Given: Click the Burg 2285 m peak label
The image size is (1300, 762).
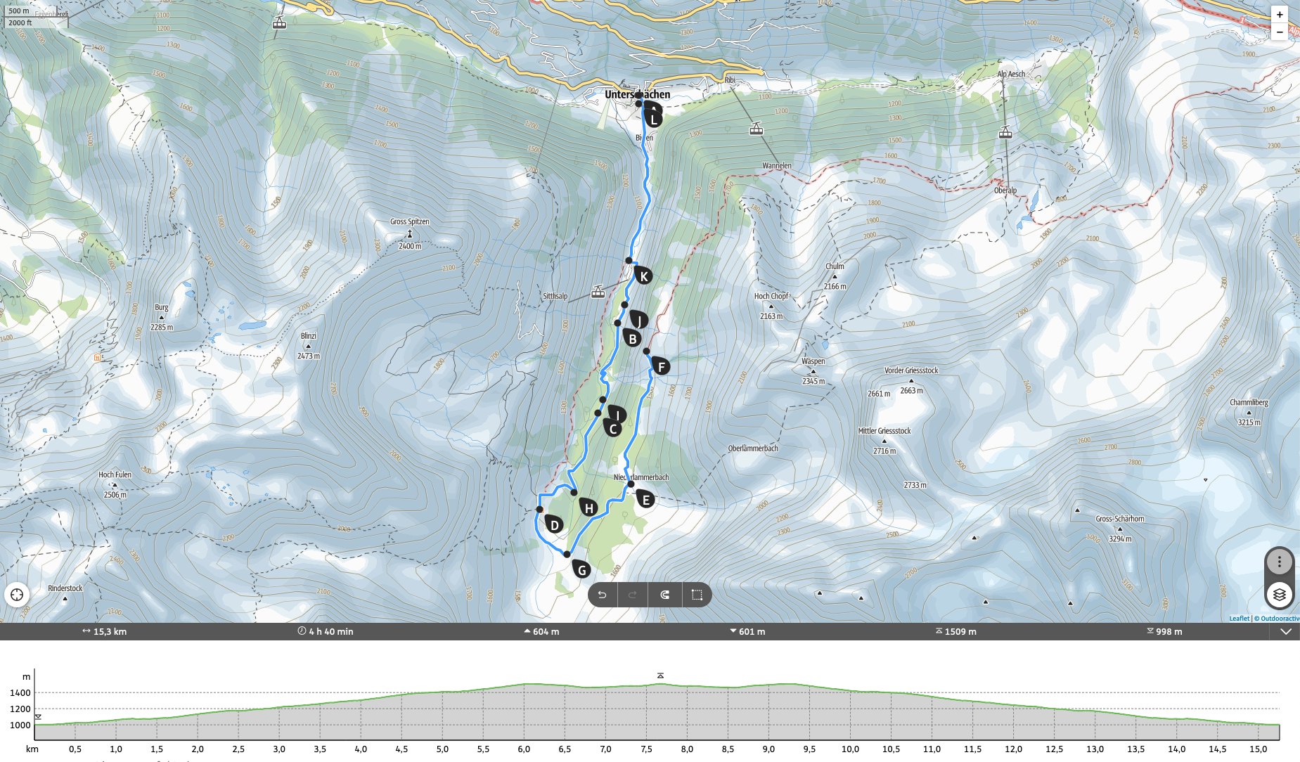Looking at the screenshot, I should point(162,307).
